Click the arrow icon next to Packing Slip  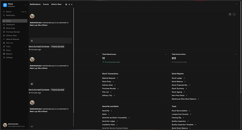[x=183, y=118]
